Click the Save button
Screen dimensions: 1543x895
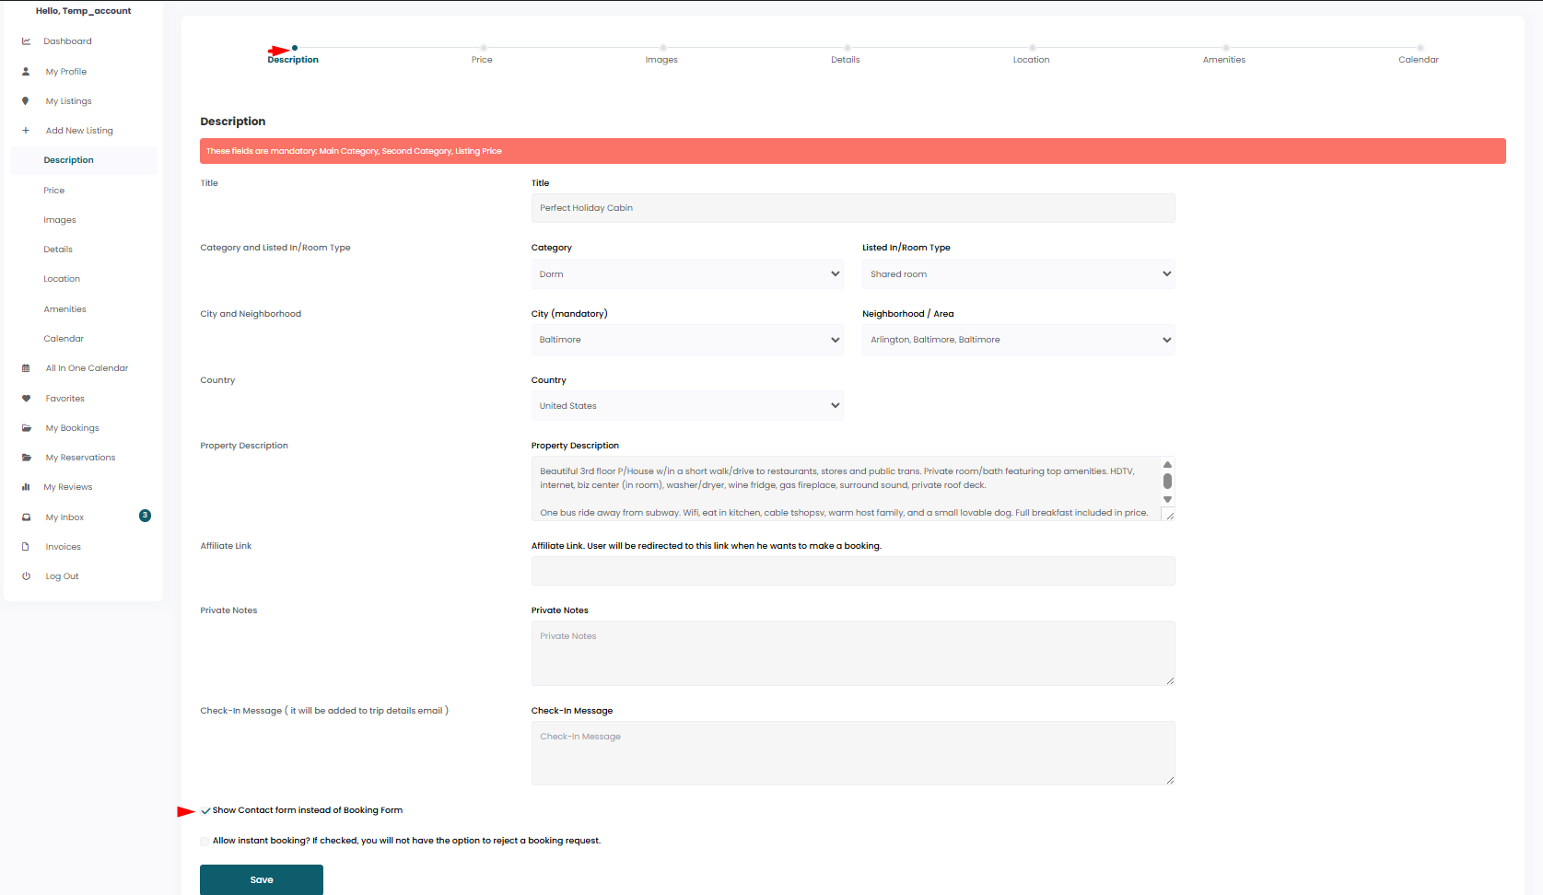point(262,879)
